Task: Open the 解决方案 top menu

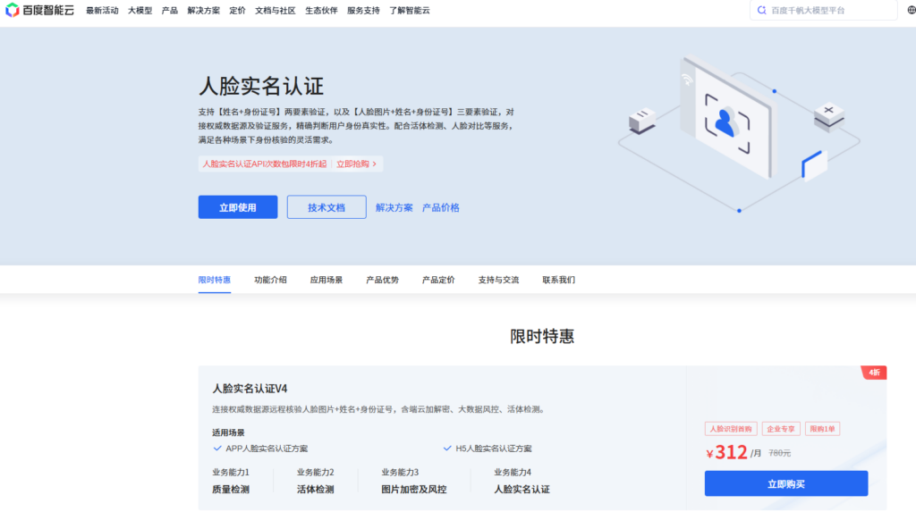Action: (204, 11)
